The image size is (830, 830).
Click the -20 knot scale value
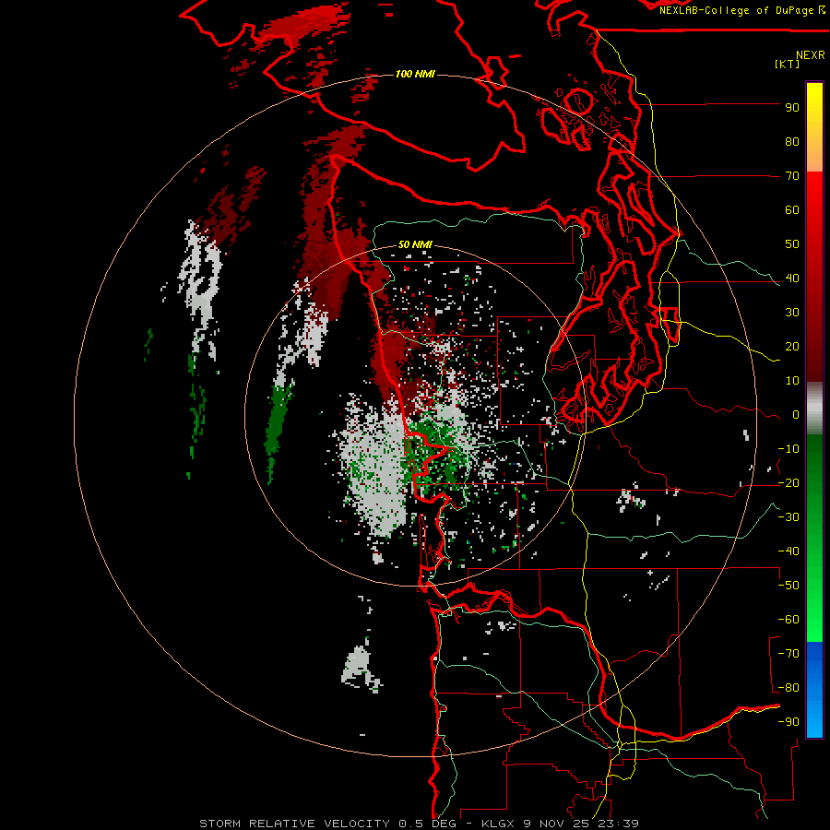788,482
